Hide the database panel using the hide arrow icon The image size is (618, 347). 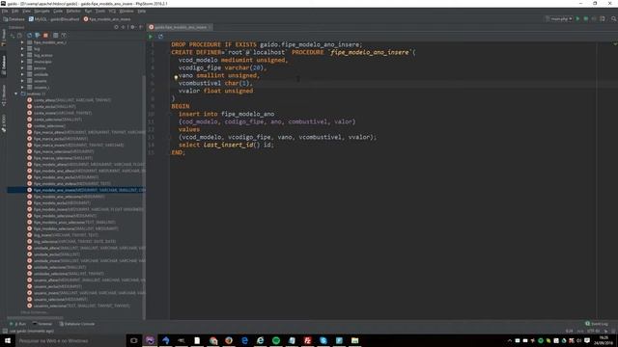point(141,27)
